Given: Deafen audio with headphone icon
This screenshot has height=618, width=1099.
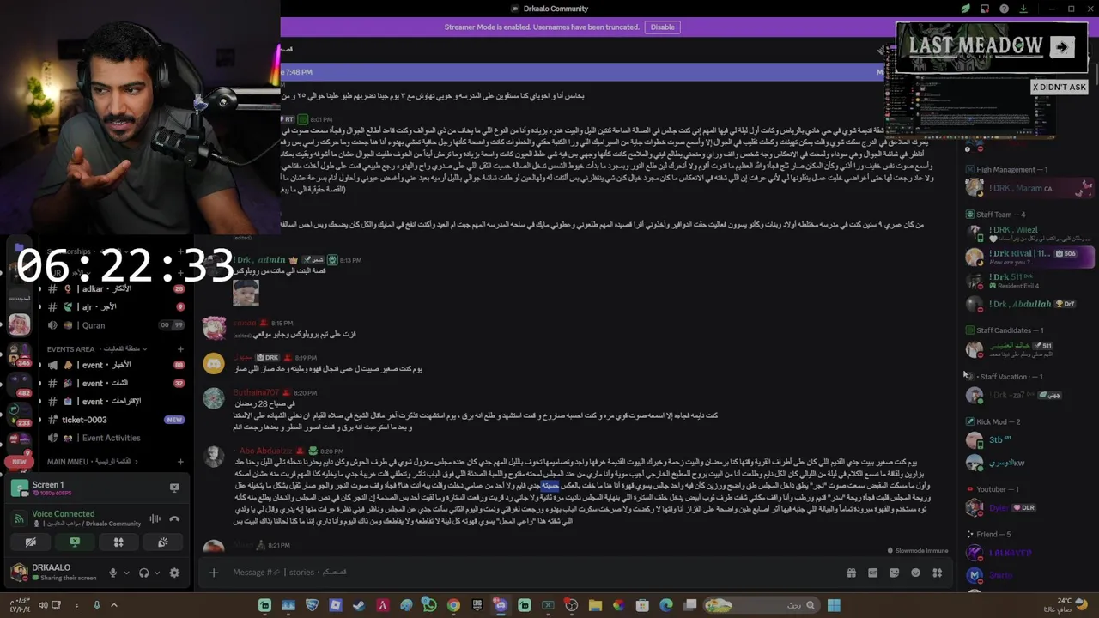Looking at the screenshot, I should click(x=144, y=573).
